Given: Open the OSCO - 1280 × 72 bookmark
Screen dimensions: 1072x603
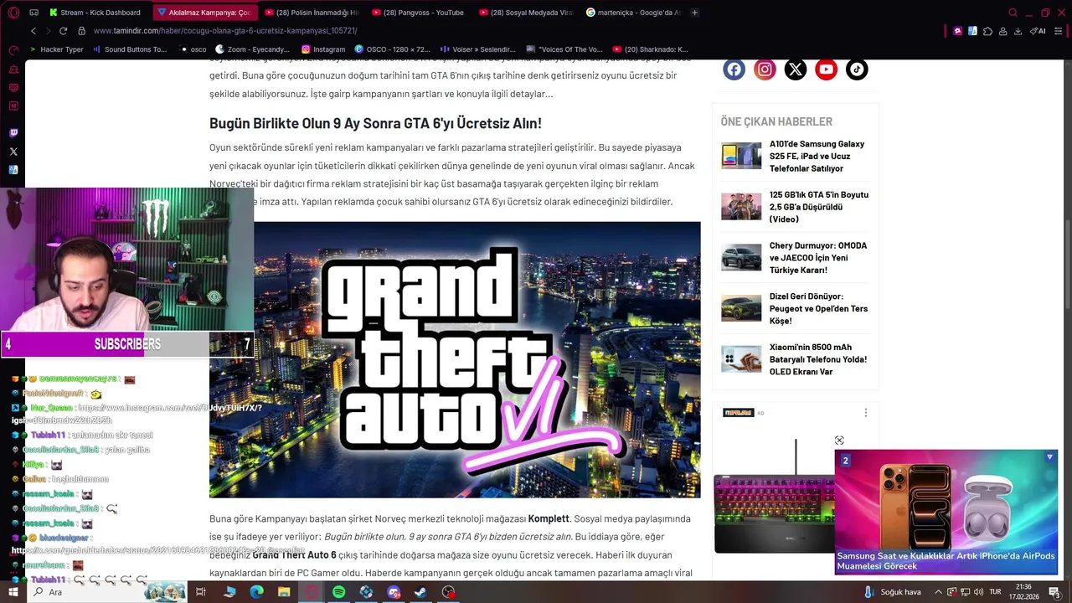Looking at the screenshot, I should pos(392,49).
